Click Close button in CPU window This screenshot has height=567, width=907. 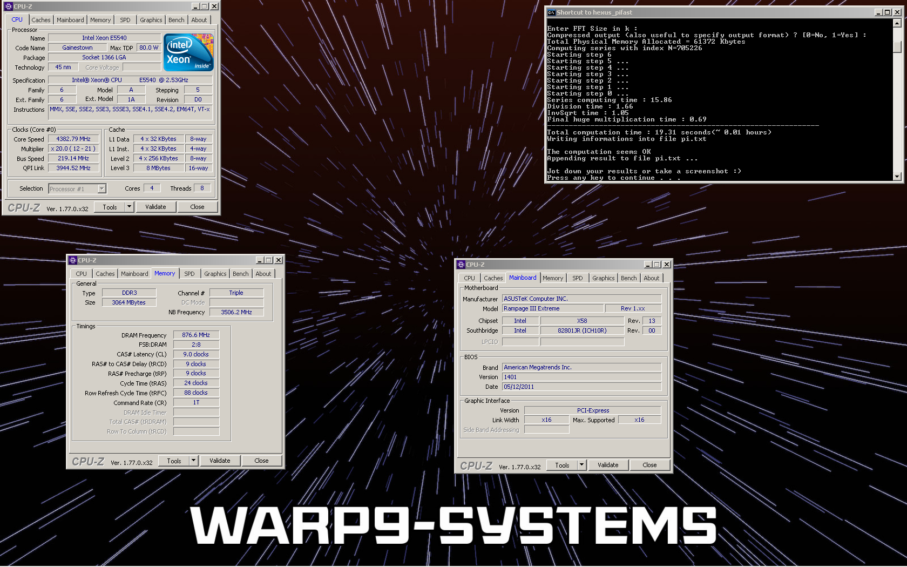click(198, 207)
